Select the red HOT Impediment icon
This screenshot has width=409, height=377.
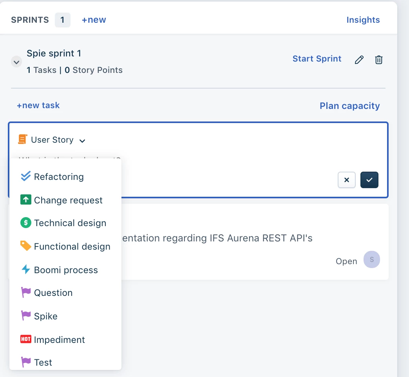pyautogui.click(x=25, y=339)
